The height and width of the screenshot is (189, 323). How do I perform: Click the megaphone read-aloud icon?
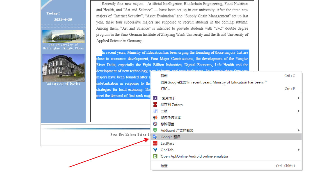155,118
